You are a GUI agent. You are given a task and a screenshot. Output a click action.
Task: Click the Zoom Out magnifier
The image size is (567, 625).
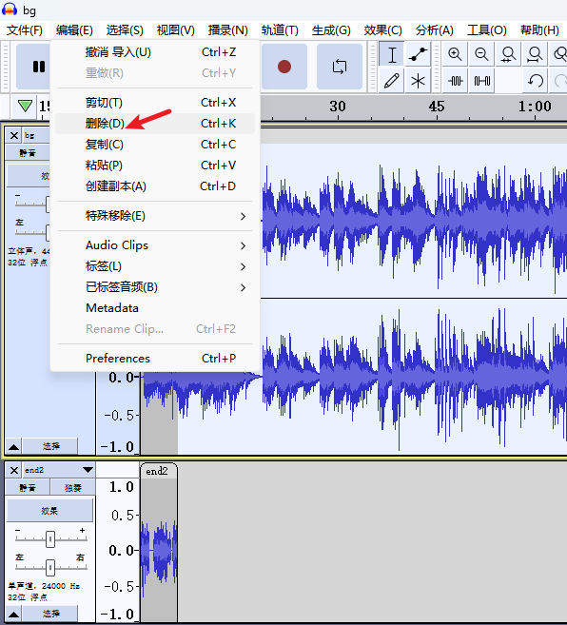pyautogui.click(x=481, y=54)
